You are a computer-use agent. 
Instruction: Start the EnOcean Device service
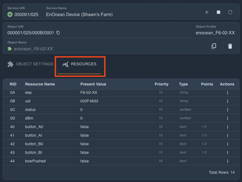207,12
